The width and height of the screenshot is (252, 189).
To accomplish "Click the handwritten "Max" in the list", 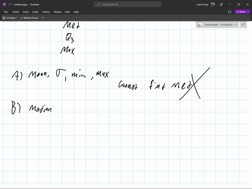I will pyautogui.click(x=68, y=50).
